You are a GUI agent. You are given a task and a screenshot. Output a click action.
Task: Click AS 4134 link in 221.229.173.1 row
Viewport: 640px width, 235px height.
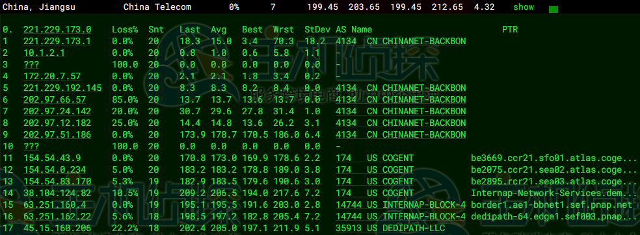coord(401,42)
